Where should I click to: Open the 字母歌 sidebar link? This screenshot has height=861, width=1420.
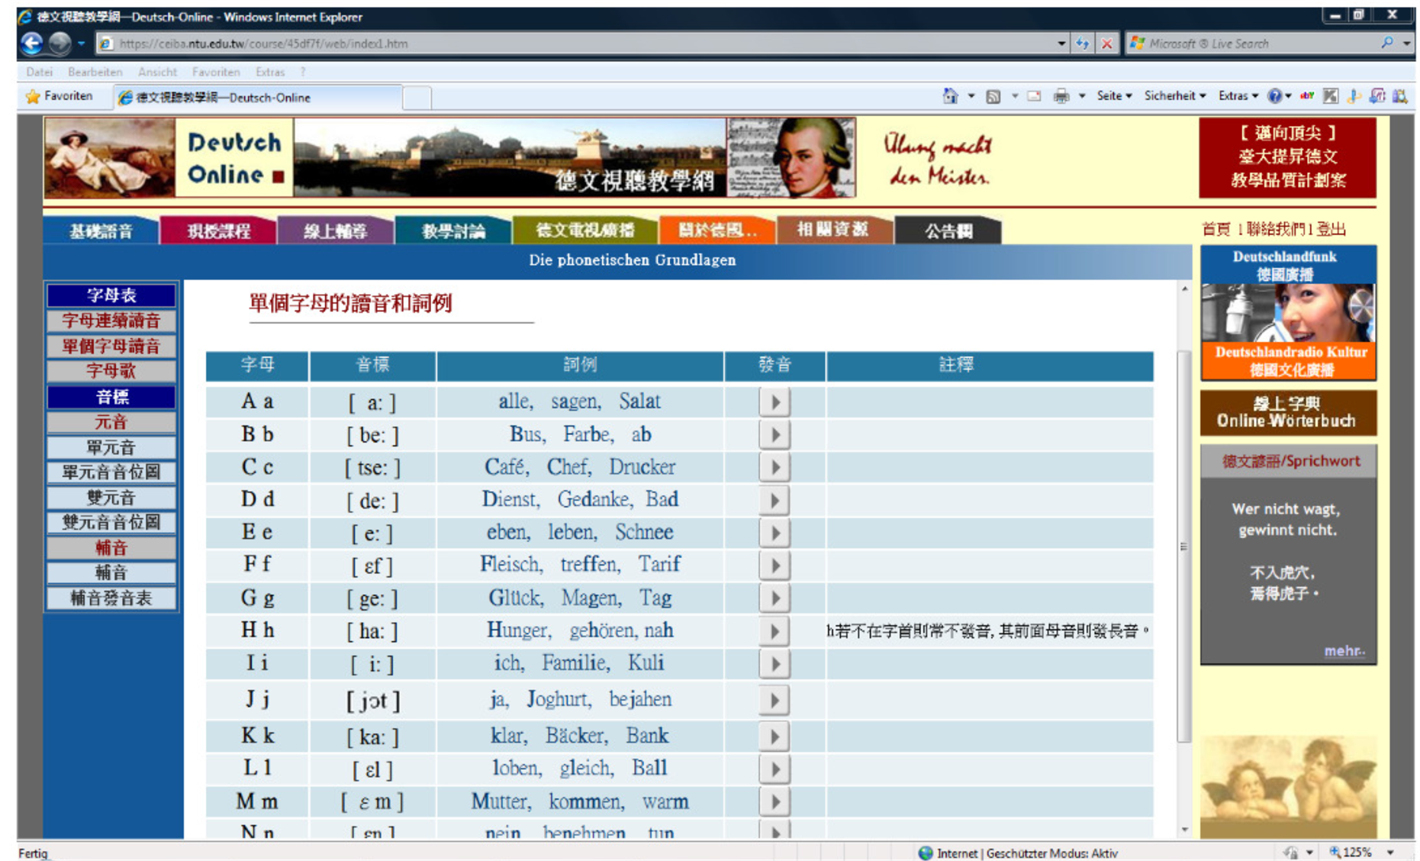pos(111,371)
